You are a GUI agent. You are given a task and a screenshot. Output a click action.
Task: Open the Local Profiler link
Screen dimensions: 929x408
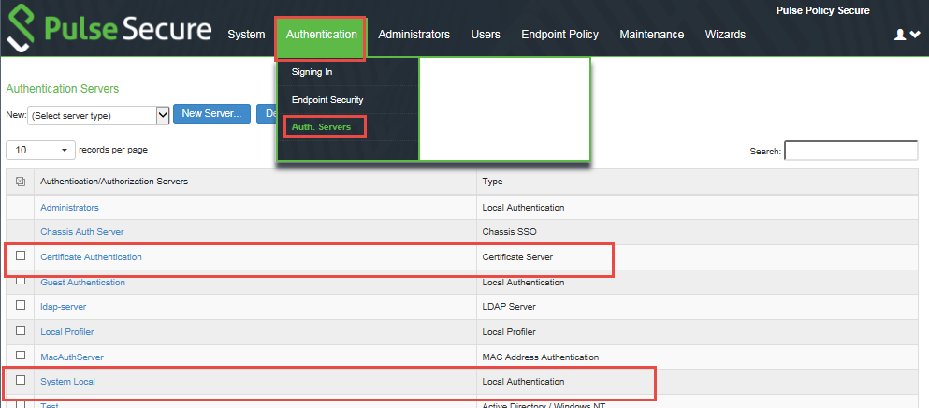tap(67, 331)
